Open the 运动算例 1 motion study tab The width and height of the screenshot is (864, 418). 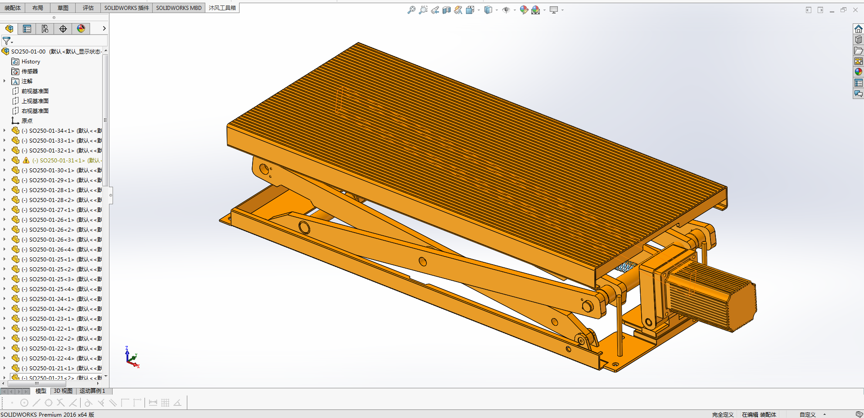click(x=92, y=391)
